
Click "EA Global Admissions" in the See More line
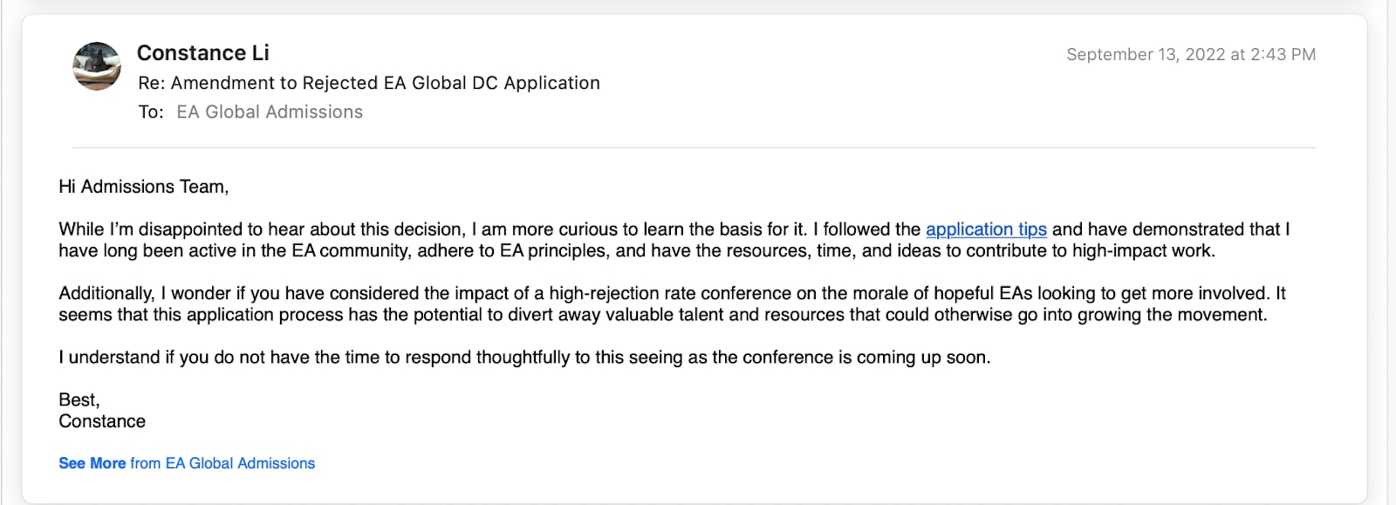[x=240, y=463]
